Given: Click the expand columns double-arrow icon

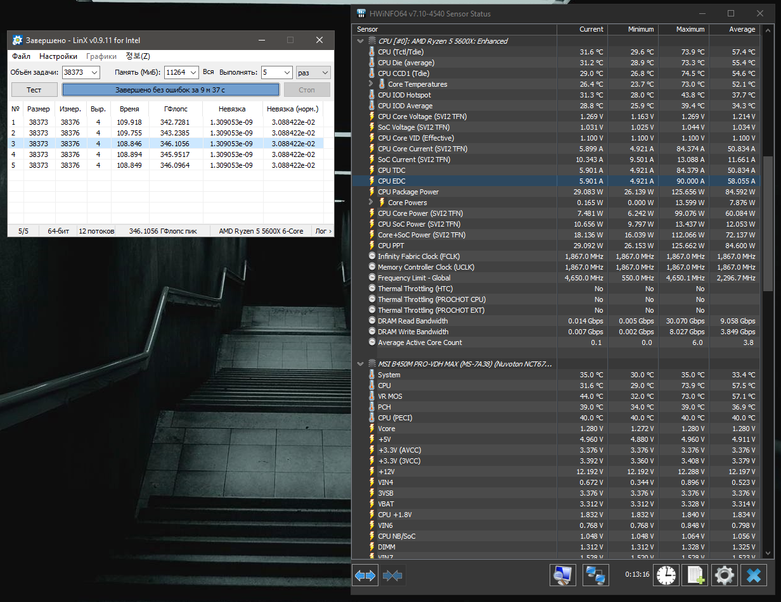Looking at the screenshot, I should (365, 575).
